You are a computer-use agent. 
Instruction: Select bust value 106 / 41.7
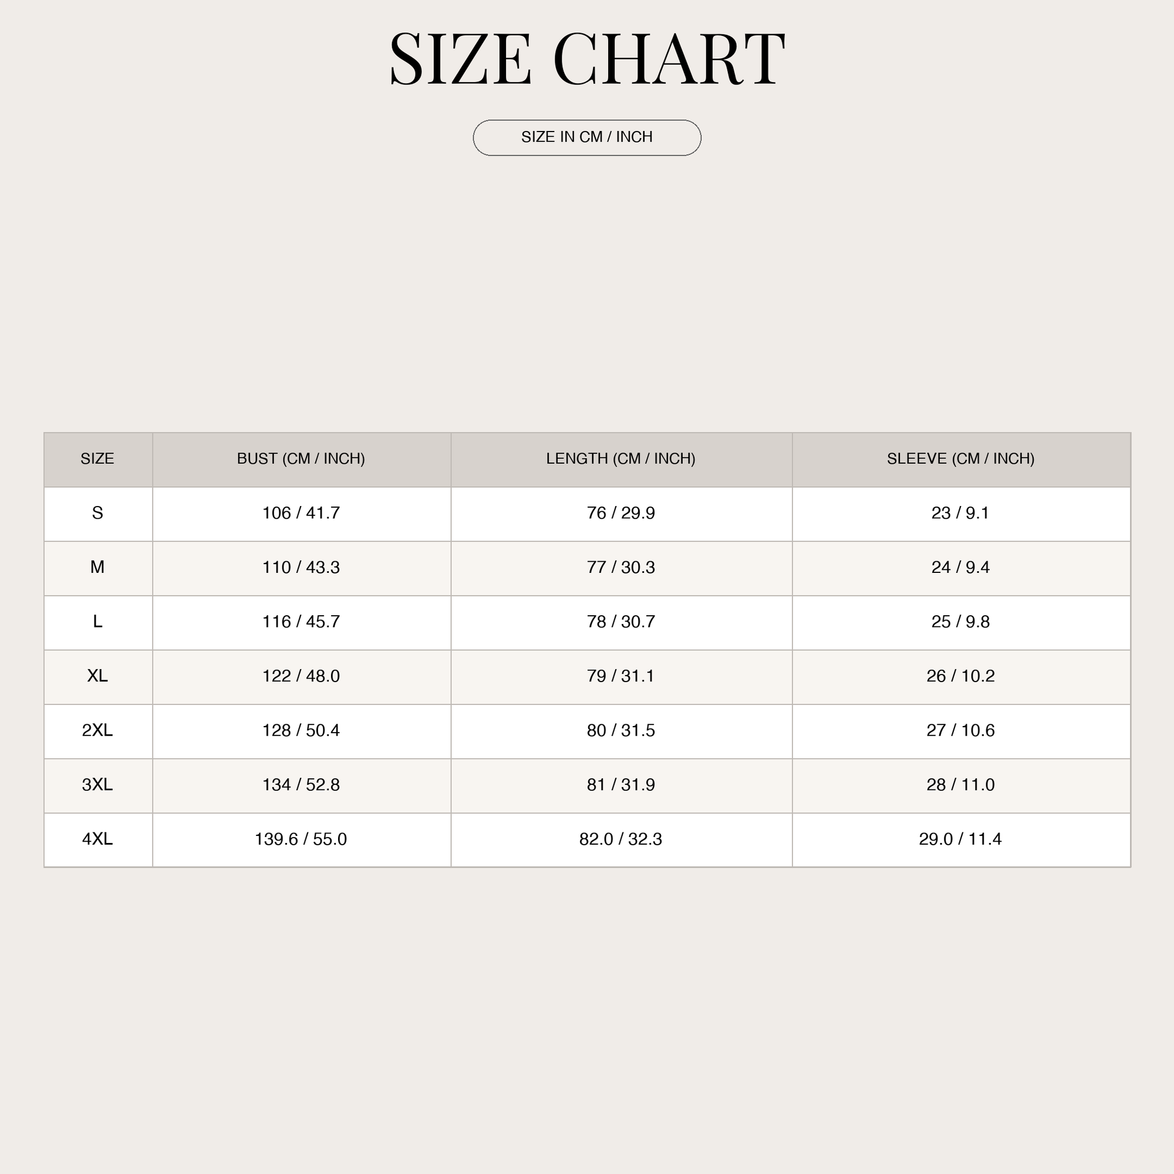pyautogui.click(x=301, y=513)
